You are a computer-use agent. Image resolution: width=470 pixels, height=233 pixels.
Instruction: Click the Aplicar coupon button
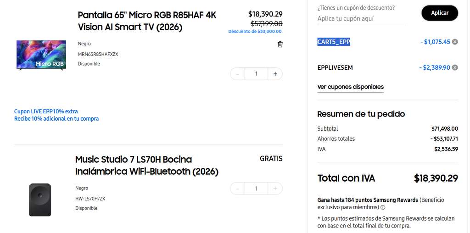click(x=440, y=13)
